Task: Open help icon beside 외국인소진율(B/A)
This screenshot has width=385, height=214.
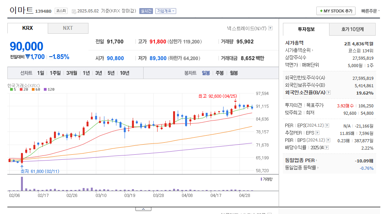Action: 328,92
